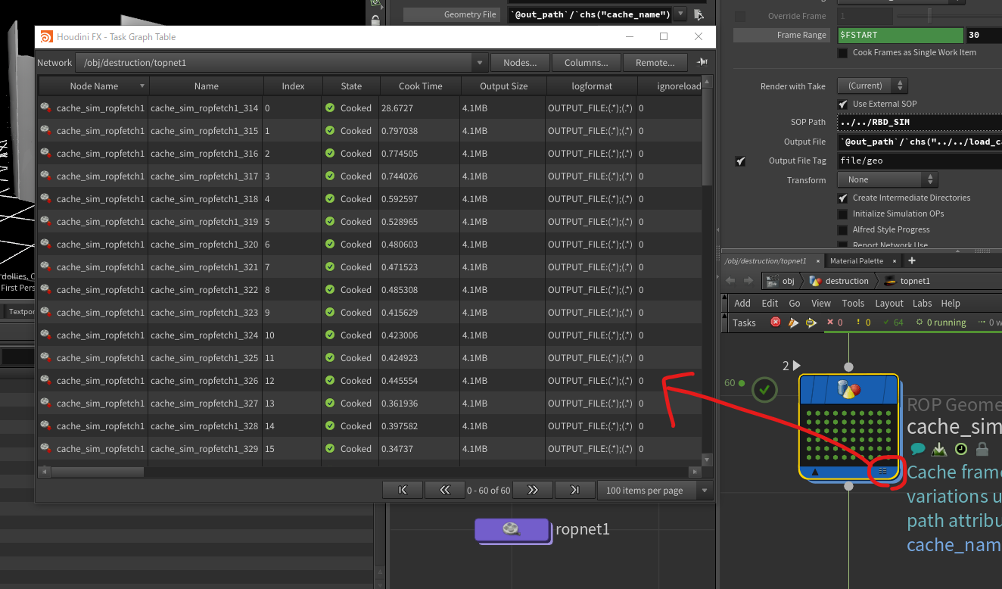Image resolution: width=1002 pixels, height=589 pixels.
Task: Click the cook output node icon in Tasks bar
Action: click(x=811, y=323)
